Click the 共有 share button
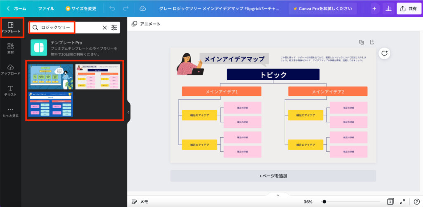The height and width of the screenshot is (207, 423). [x=409, y=9]
